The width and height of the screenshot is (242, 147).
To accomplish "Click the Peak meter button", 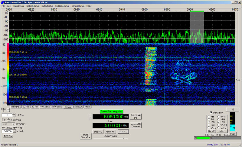I will [232, 134].
